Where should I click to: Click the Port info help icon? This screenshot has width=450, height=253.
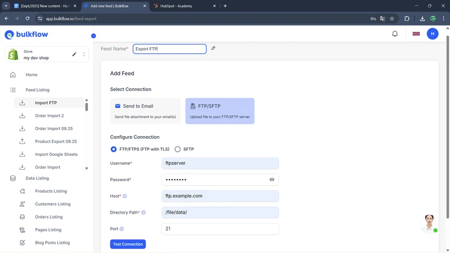coord(121,229)
